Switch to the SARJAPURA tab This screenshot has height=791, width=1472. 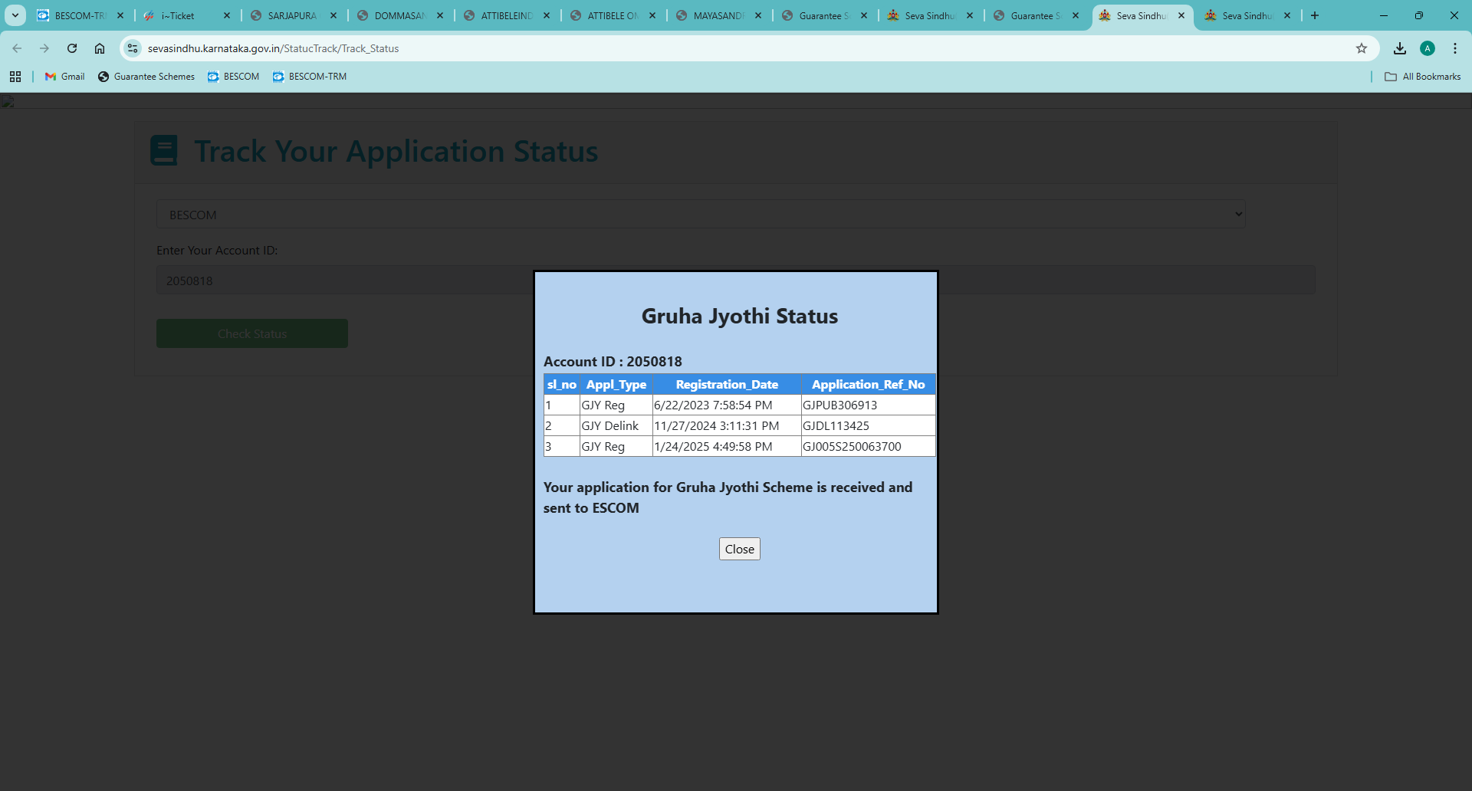pyautogui.click(x=291, y=15)
